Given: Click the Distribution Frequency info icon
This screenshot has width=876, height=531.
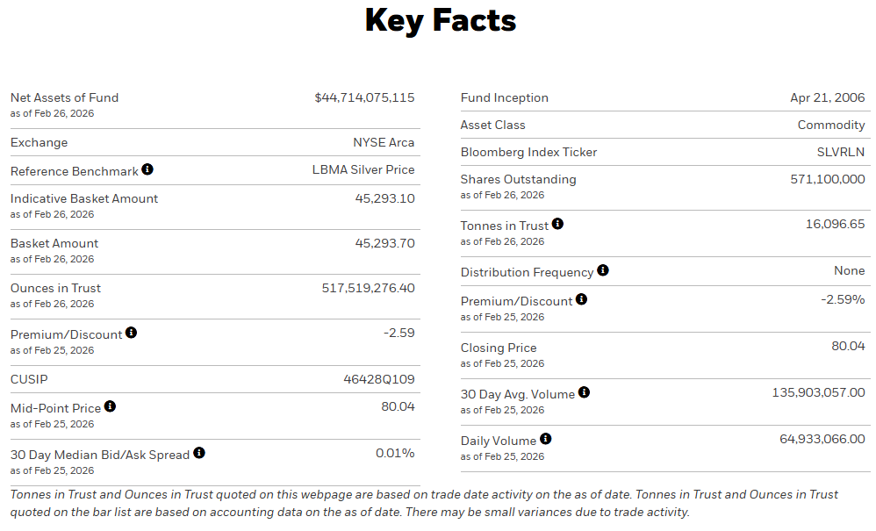Looking at the screenshot, I should click(602, 271).
